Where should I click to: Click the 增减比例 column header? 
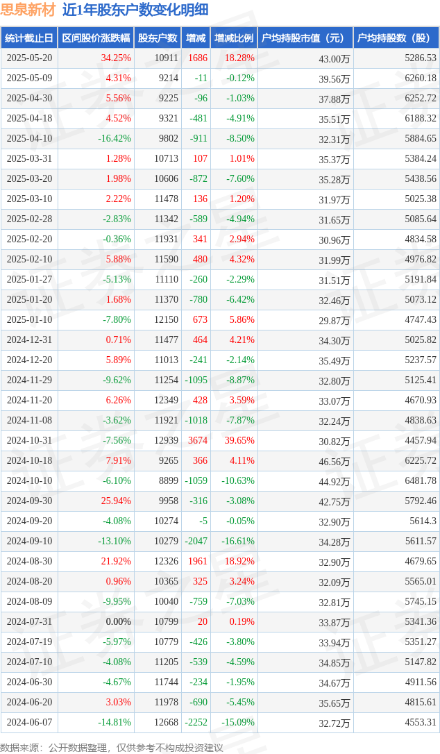(234, 38)
